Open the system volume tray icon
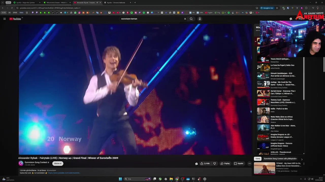 tap(312, 179)
